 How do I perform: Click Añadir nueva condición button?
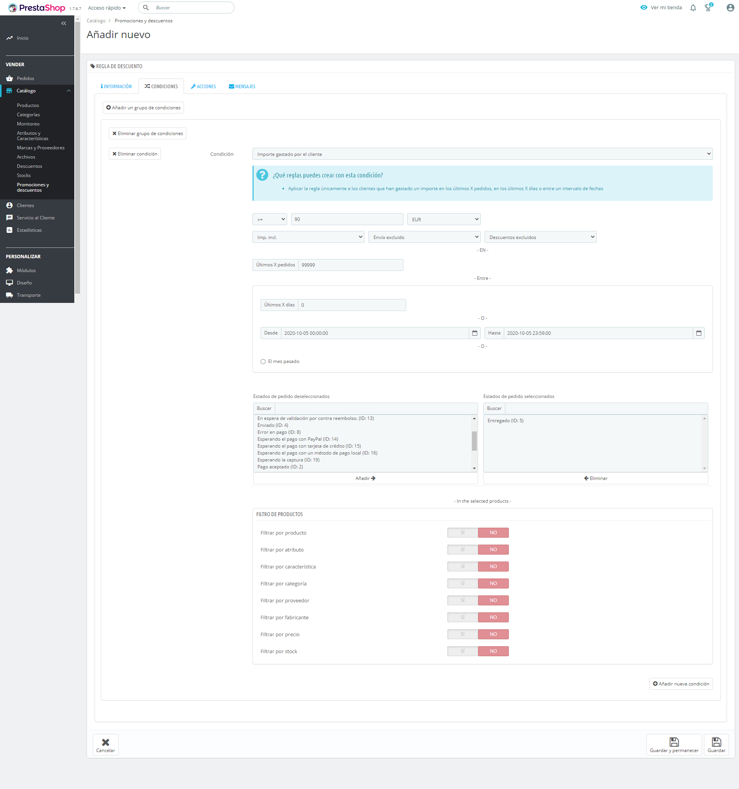680,684
